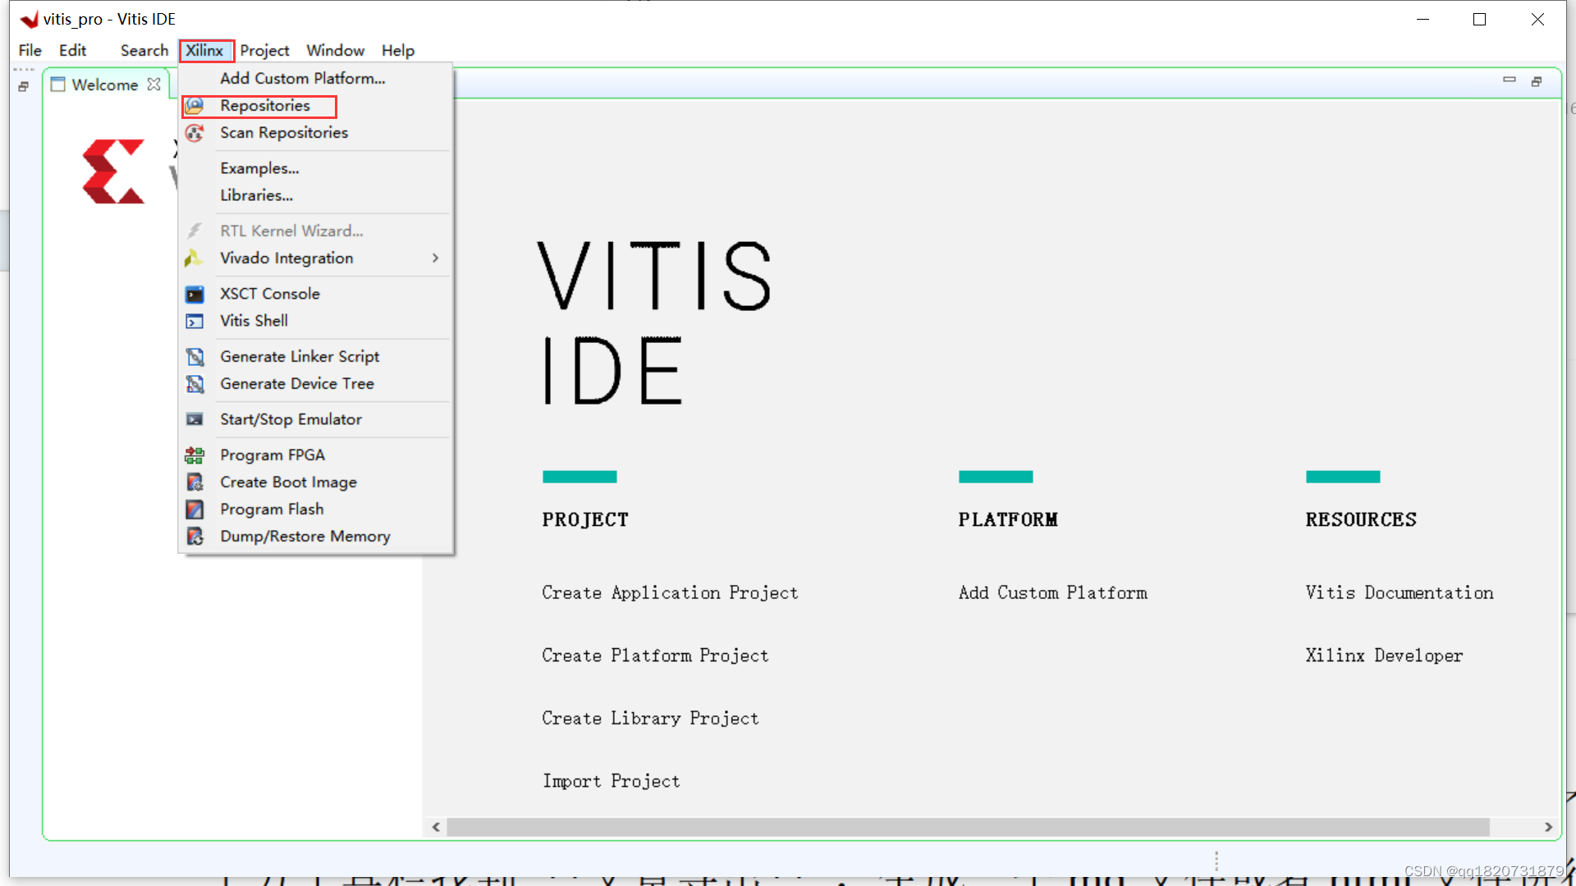Click the Start/Stop Emulator icon
1576x886 pixels.
point(195,420)
